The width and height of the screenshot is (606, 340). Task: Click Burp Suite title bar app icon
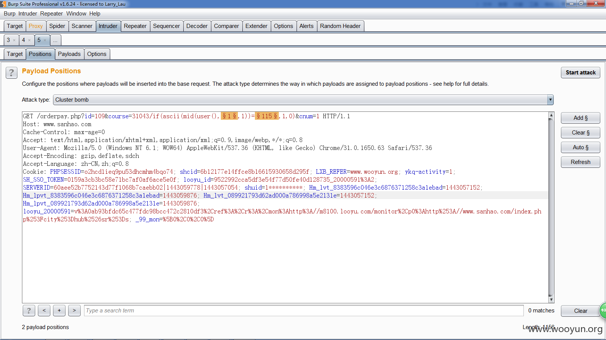pos(3,4)
